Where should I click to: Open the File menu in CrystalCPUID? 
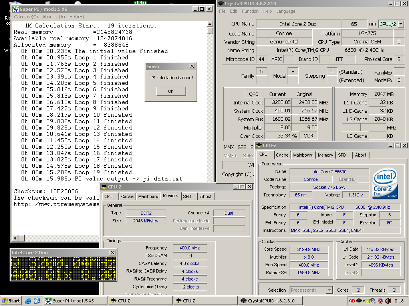click(222, 11)
